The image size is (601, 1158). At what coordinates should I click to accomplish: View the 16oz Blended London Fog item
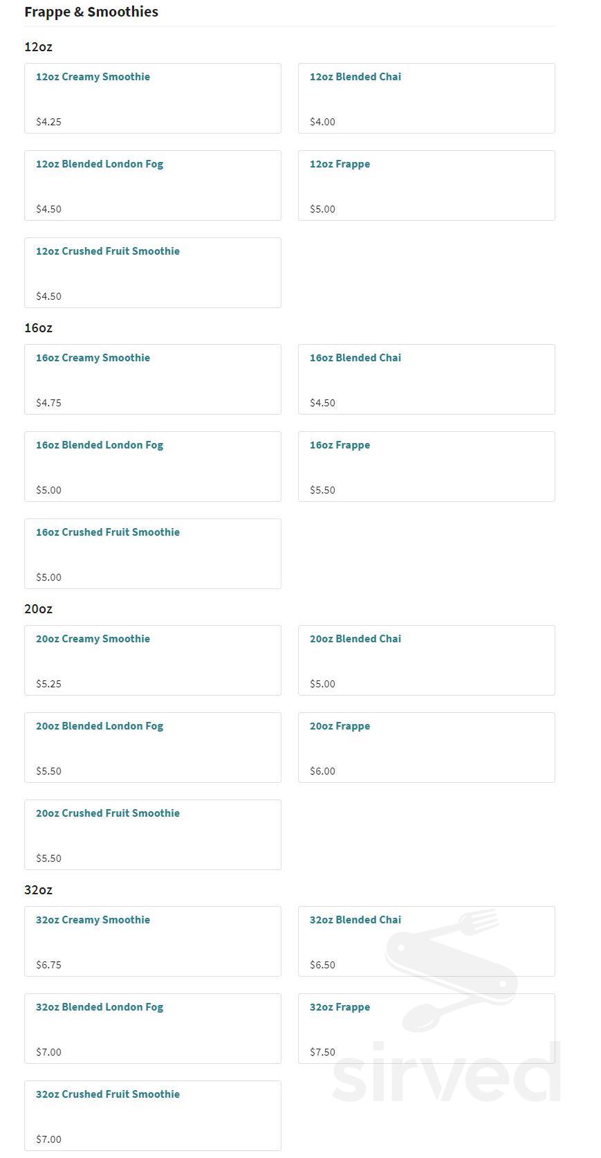point(100,445)
